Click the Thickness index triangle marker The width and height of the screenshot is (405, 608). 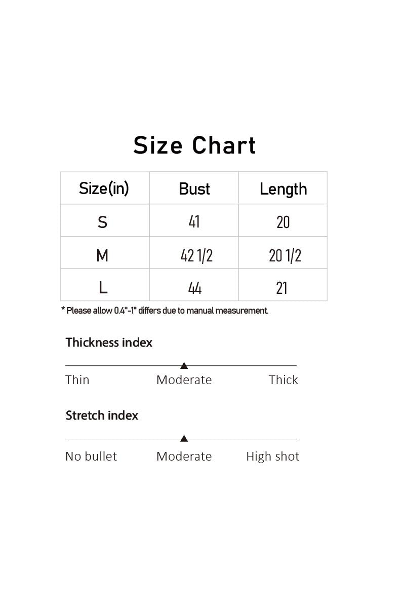coord(184,365)
